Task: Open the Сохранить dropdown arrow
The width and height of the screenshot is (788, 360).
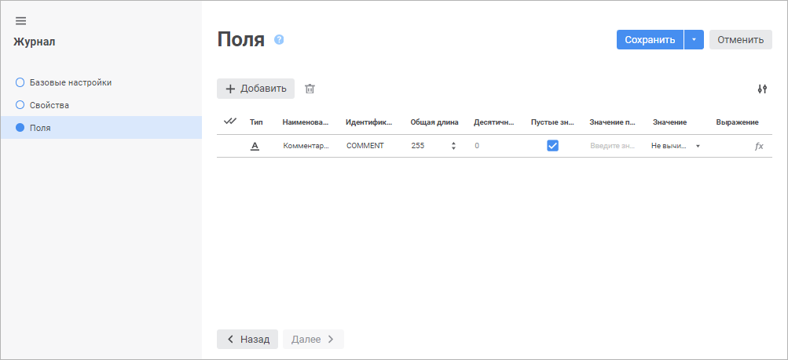Action: [694, 40]
